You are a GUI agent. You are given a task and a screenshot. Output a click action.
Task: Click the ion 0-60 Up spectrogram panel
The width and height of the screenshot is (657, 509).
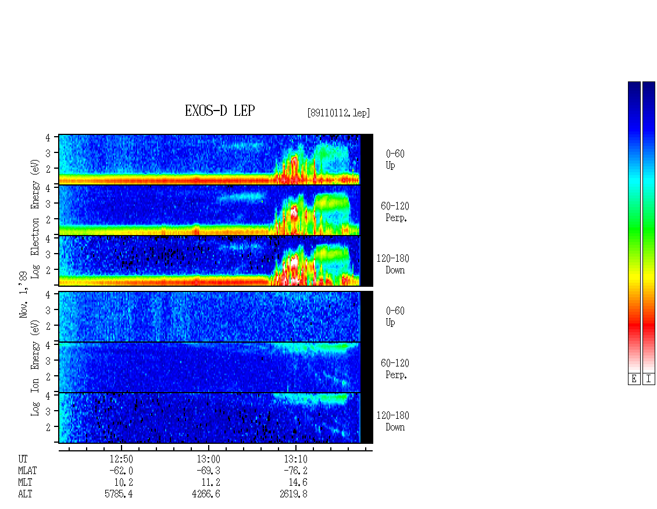[x=216, y=316]
